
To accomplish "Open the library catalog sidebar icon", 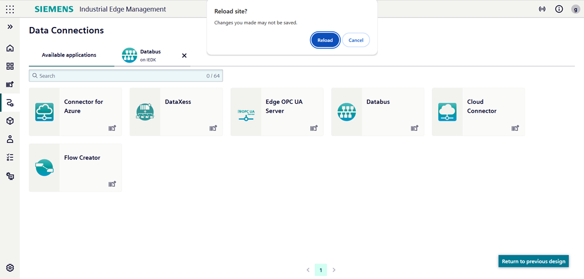I will pos(10,85).
